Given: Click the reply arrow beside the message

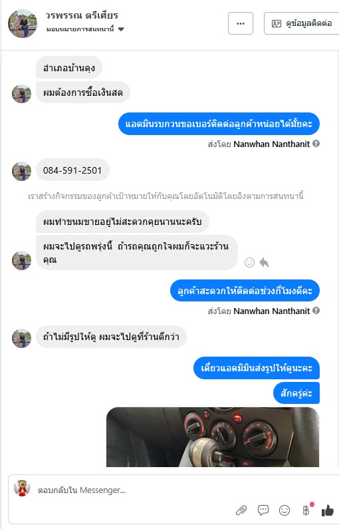Looking at the screenshot, I should [x=264, y=262].
